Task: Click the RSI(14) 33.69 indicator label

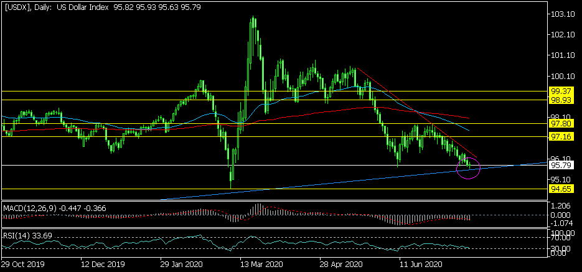Action: [x=27, y=235]
